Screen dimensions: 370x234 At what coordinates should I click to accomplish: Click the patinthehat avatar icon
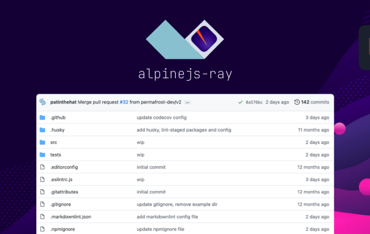click(x=43, y=102)
